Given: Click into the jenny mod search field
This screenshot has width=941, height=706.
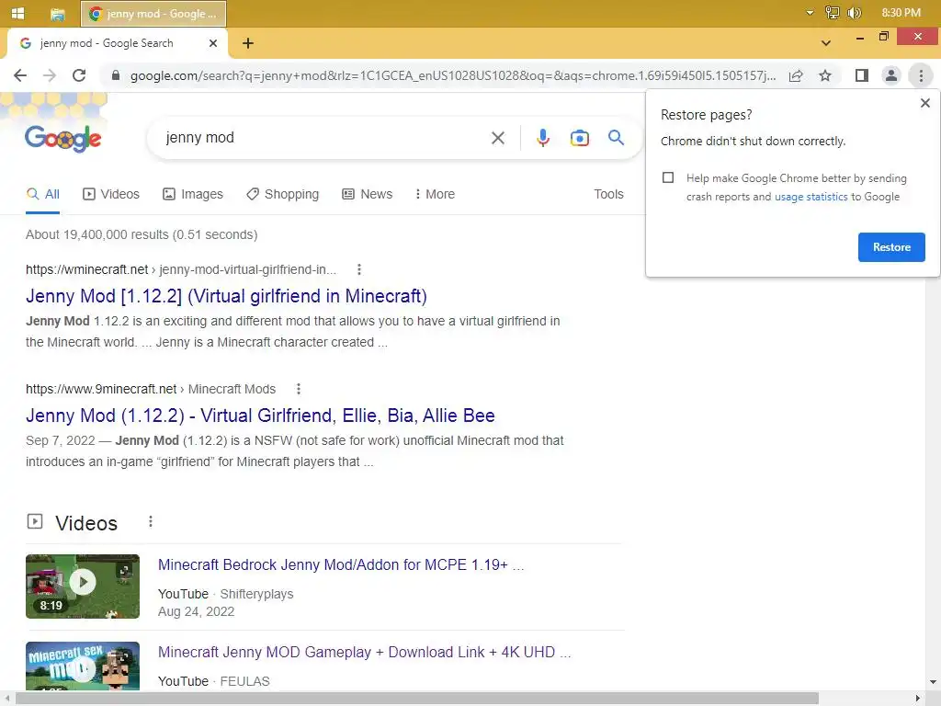Looking at the screenshot, I should pyautogui.click(x=324, y=138).
